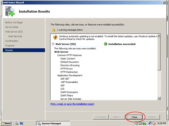169x126 pixels.
Task: Open the Start menu
Action: click(x=6, y=123)
